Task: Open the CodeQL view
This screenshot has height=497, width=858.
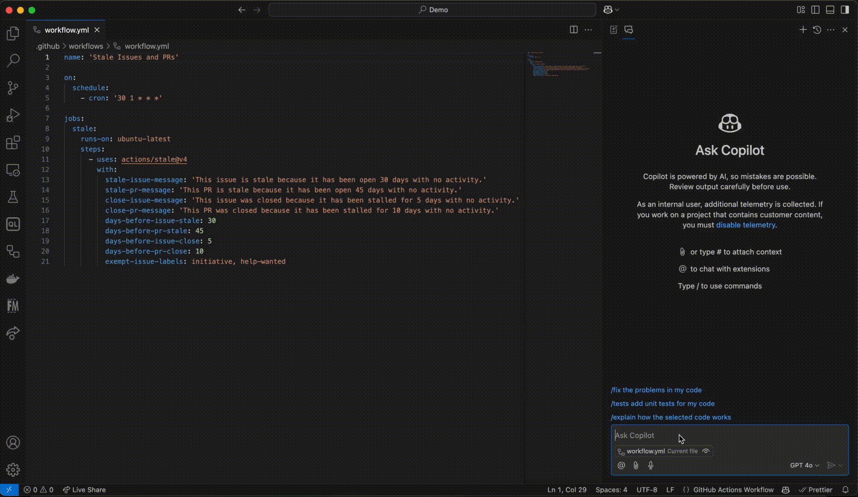Action: pos(13,224)
